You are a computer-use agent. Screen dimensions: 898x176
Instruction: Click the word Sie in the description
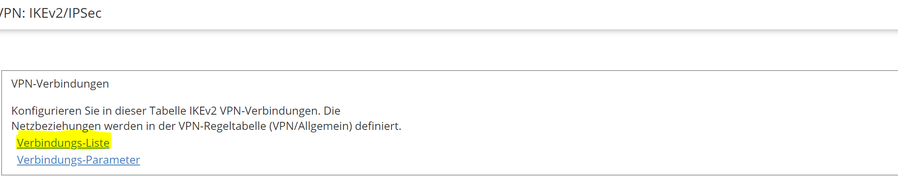click(x=92, y=111)
